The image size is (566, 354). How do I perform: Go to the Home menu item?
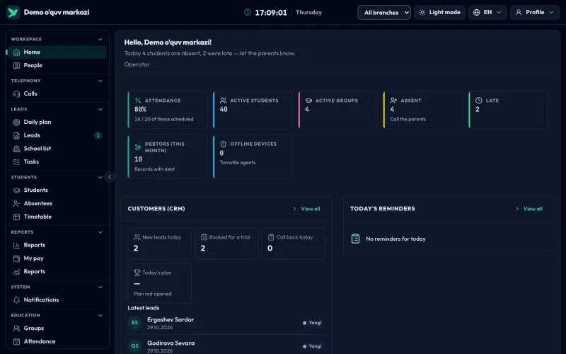click(57, 52)
